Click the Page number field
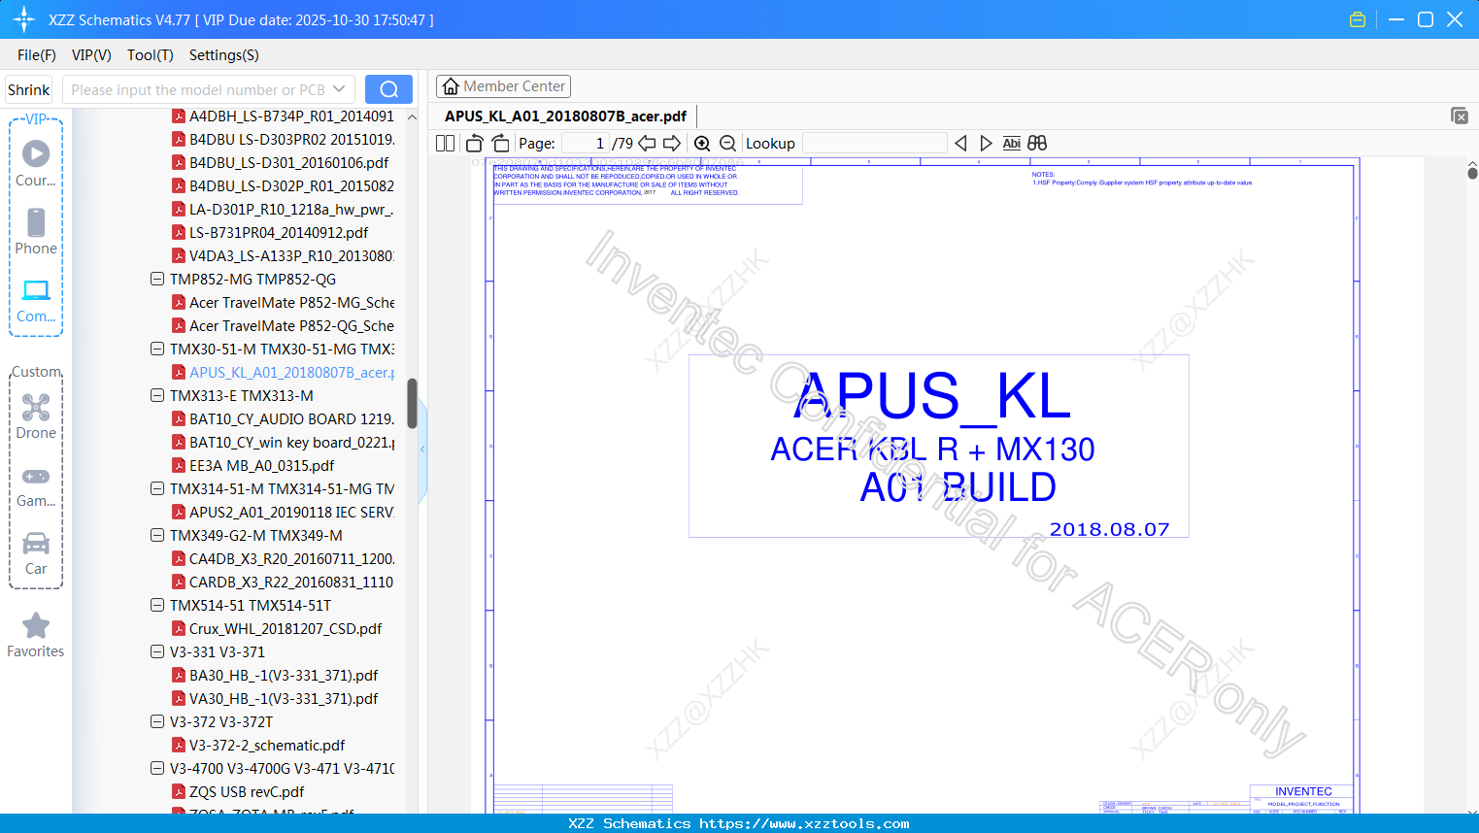 (x=585, y=144)
